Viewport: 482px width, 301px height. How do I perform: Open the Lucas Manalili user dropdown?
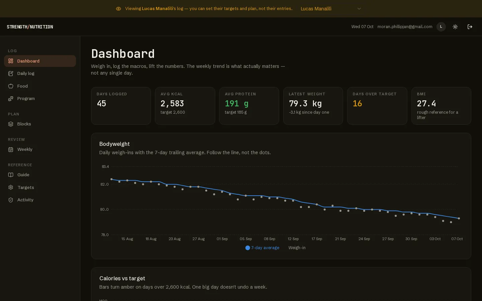click(x=331, y=9)
